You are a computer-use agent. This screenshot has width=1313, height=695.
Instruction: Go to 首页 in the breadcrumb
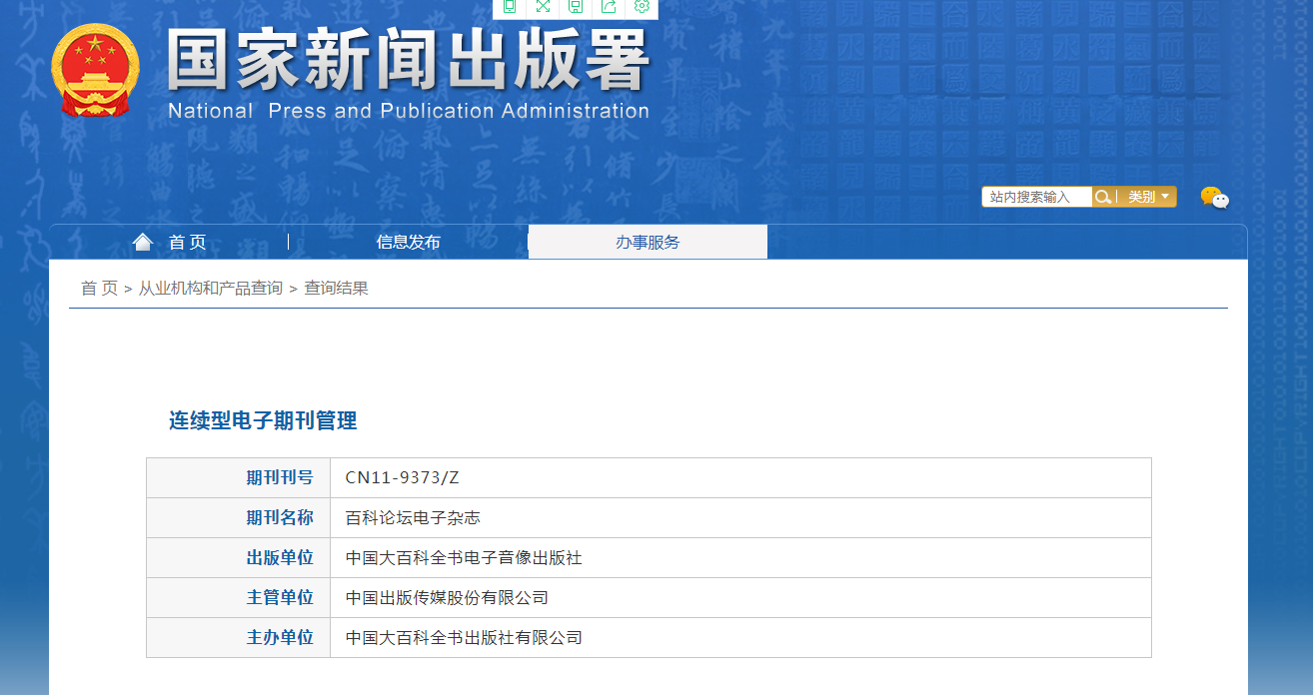[99, 289]
